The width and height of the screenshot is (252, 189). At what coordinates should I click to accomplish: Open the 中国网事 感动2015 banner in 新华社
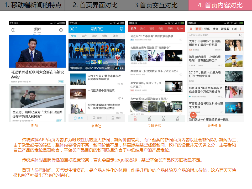(x=97, y=55)
